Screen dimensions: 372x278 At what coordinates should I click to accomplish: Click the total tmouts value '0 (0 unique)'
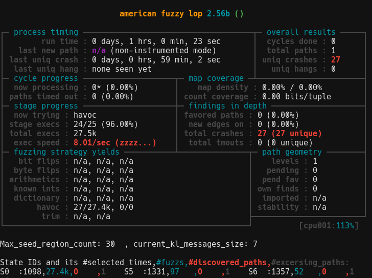[285, 143]
